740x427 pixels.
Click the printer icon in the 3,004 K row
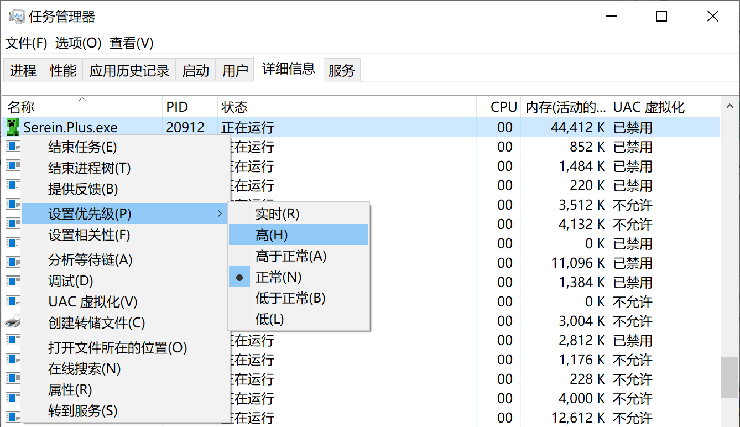[13, 321]
